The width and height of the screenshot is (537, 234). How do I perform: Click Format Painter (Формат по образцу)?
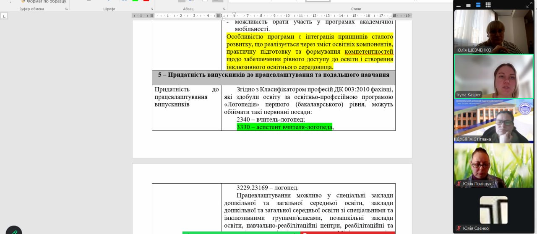click(x=44, y=2)
